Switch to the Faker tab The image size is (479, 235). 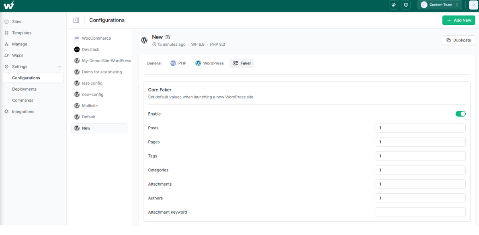tap(242, 63)
